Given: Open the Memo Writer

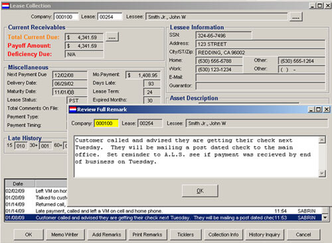Looking at the screenshot, I should point(65,234).
